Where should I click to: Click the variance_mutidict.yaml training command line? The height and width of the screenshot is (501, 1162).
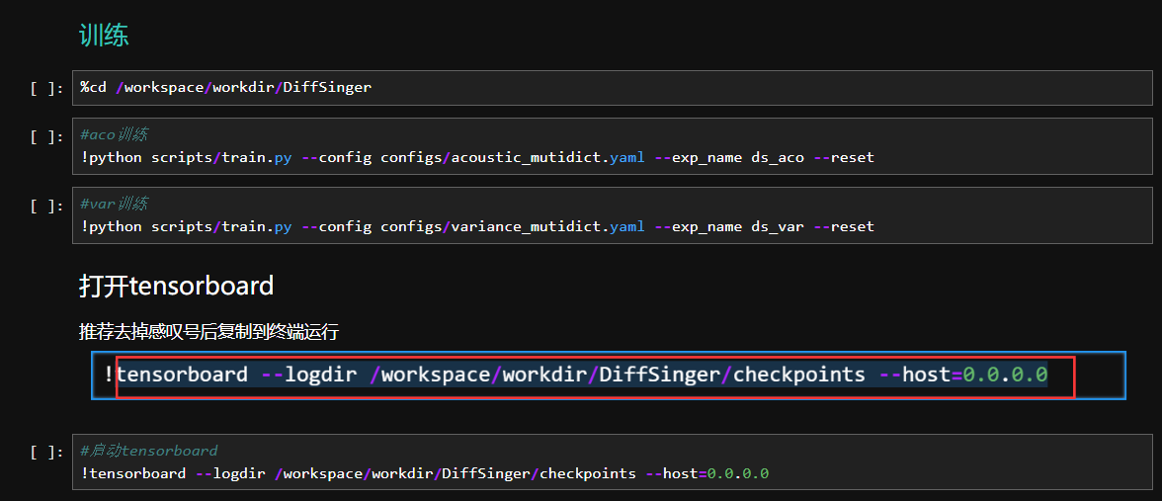click(477, 226)
